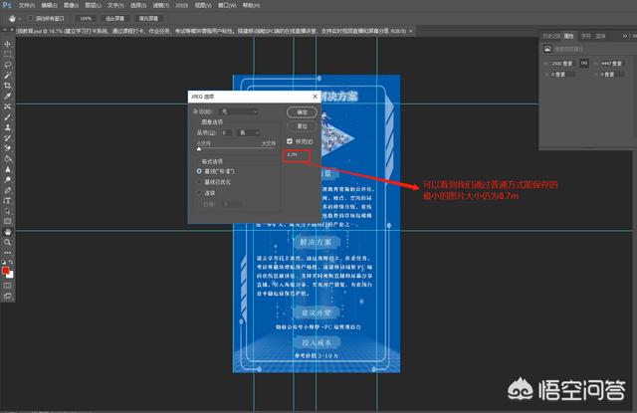Select the 基线已优化 format option
Viewport: 637px width, 413px height.
[198, 183]
